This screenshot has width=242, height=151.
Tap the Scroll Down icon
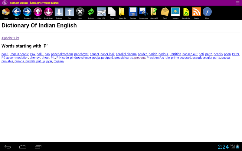pyautogui.click(x=48, y=12)
